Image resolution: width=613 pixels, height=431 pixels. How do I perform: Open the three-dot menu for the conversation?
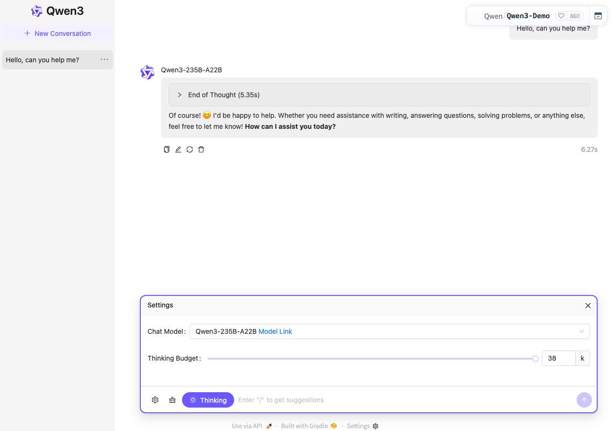(x=104, y=60)
